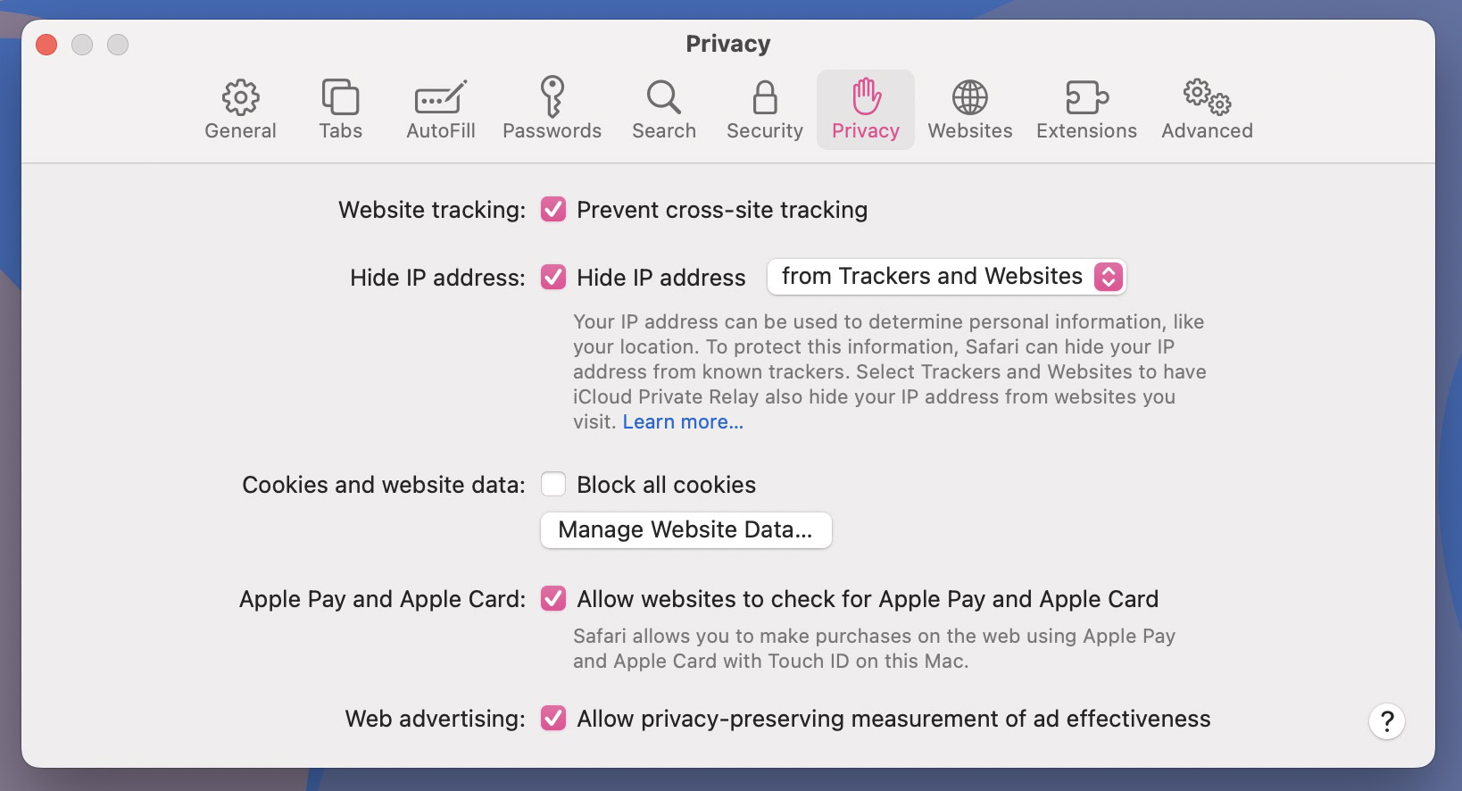Toggle Apple Pay and Apple Card checking
This screenshot has width=1462, height=791.
pos(553,599)
